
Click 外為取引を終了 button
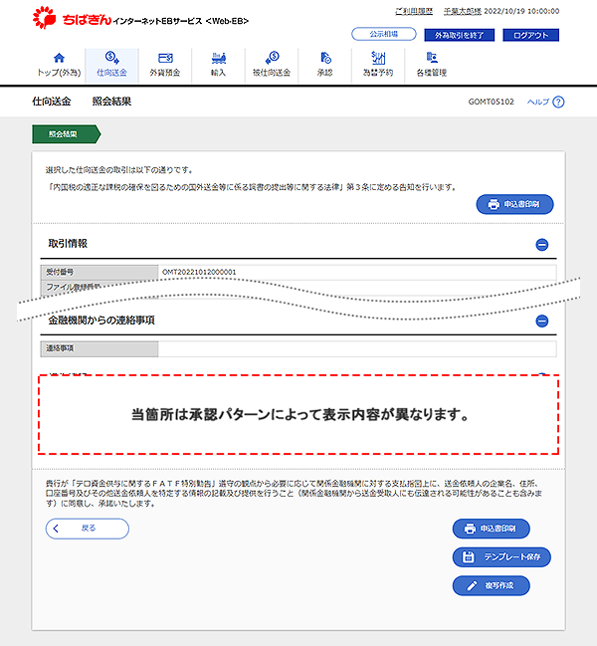(x=459, y=35)
